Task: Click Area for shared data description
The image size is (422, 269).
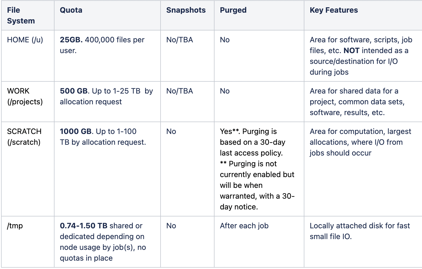Action: pos(357,102)
